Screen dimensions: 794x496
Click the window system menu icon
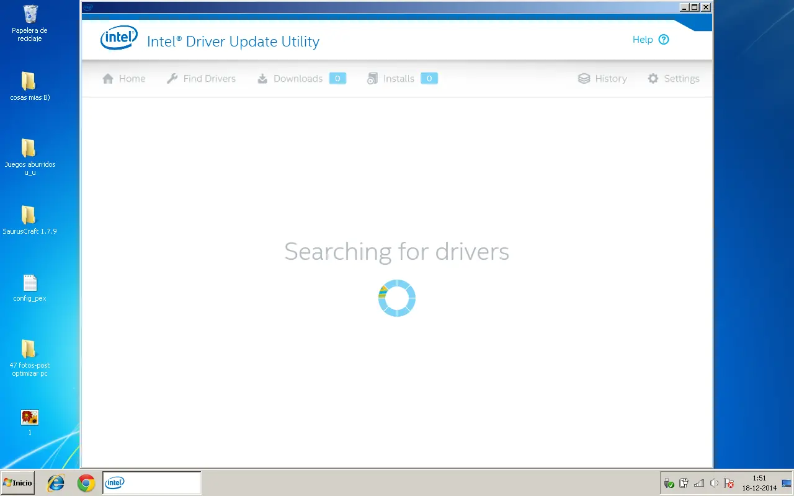88,7
